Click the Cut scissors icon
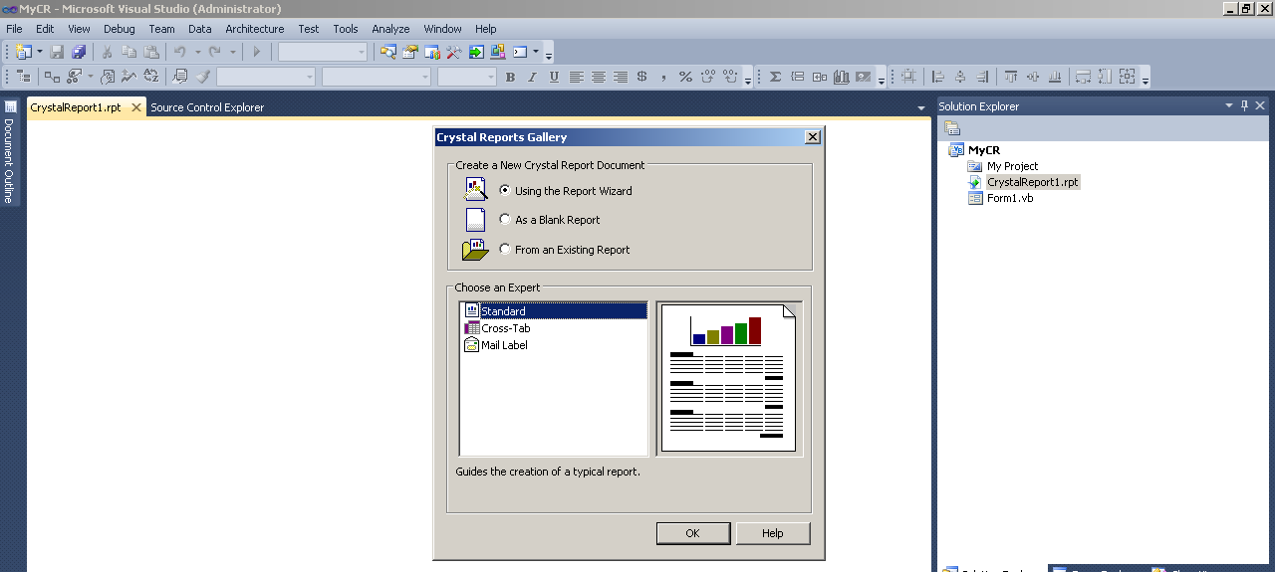The width and height of the screenshot is (1275, 572). 107,52
